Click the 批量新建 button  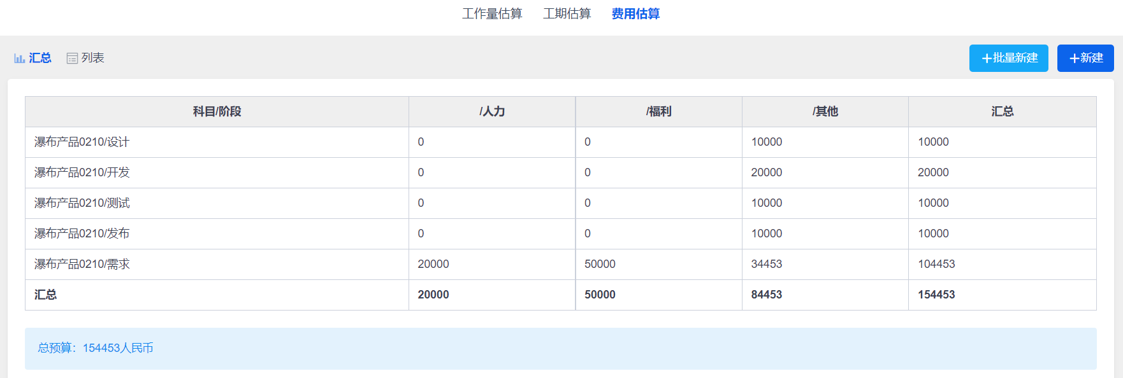(1008, 58)
